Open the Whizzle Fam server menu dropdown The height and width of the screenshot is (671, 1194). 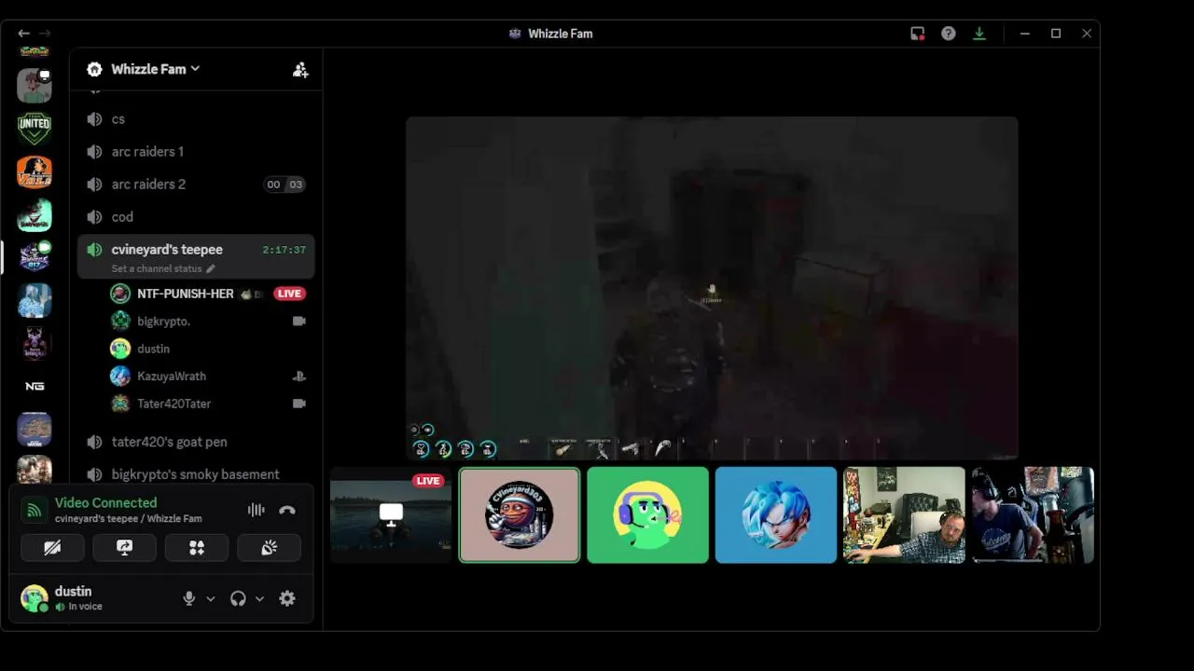(155, 69)
